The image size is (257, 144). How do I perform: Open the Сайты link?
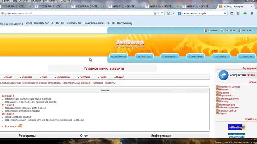coord(4,83)
